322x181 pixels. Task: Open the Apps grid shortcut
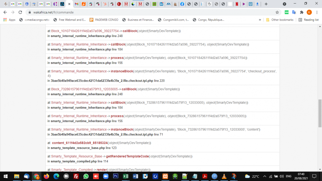point(9,20)
